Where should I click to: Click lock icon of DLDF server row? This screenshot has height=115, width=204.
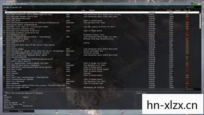click(x=4, y=47)
